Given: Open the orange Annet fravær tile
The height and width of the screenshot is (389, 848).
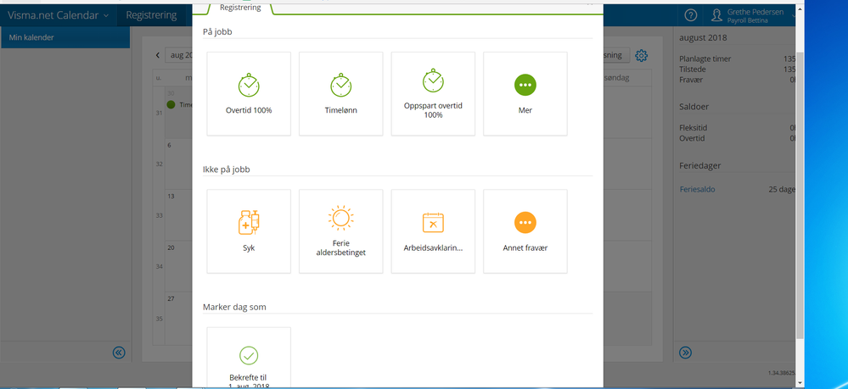Looking at the screenshot, I should pos(525,231).
